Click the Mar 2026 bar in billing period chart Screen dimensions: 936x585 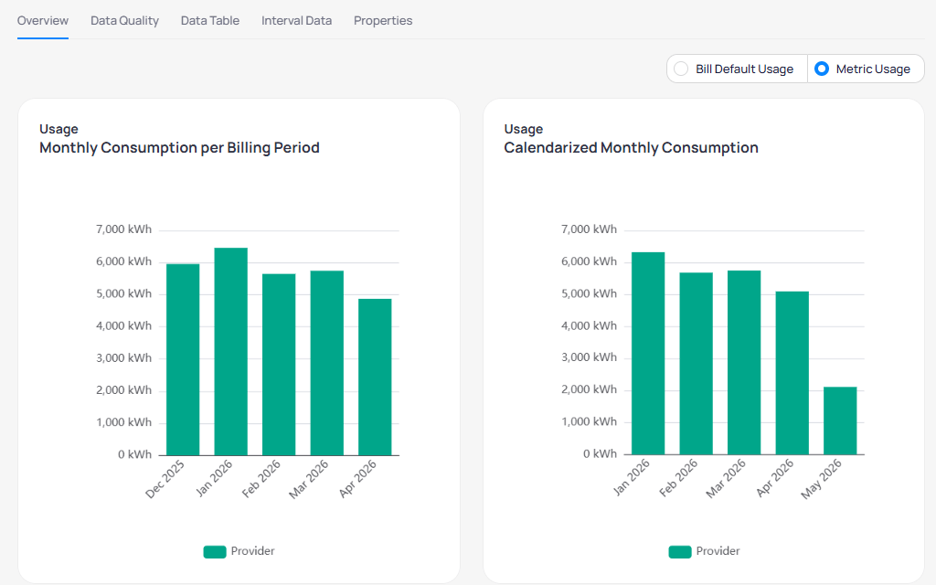tap(327, 363)
